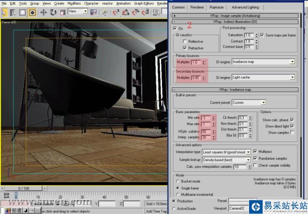Viewport: 308px width, 214px height.
Task: Toggle the moon icon in the IME bar
Action: tap(26, 210)
